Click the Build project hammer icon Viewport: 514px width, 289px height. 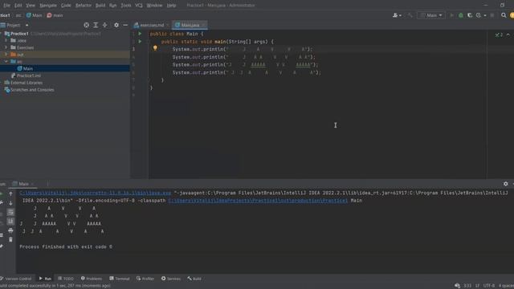click(410, 15)
